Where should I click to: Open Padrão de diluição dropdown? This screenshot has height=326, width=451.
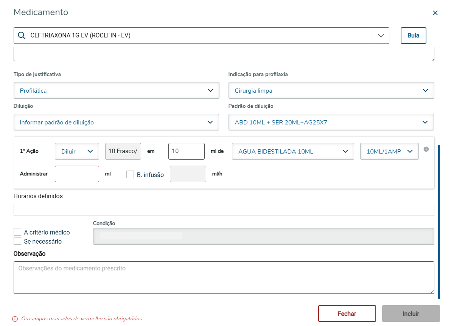(331, 123)
